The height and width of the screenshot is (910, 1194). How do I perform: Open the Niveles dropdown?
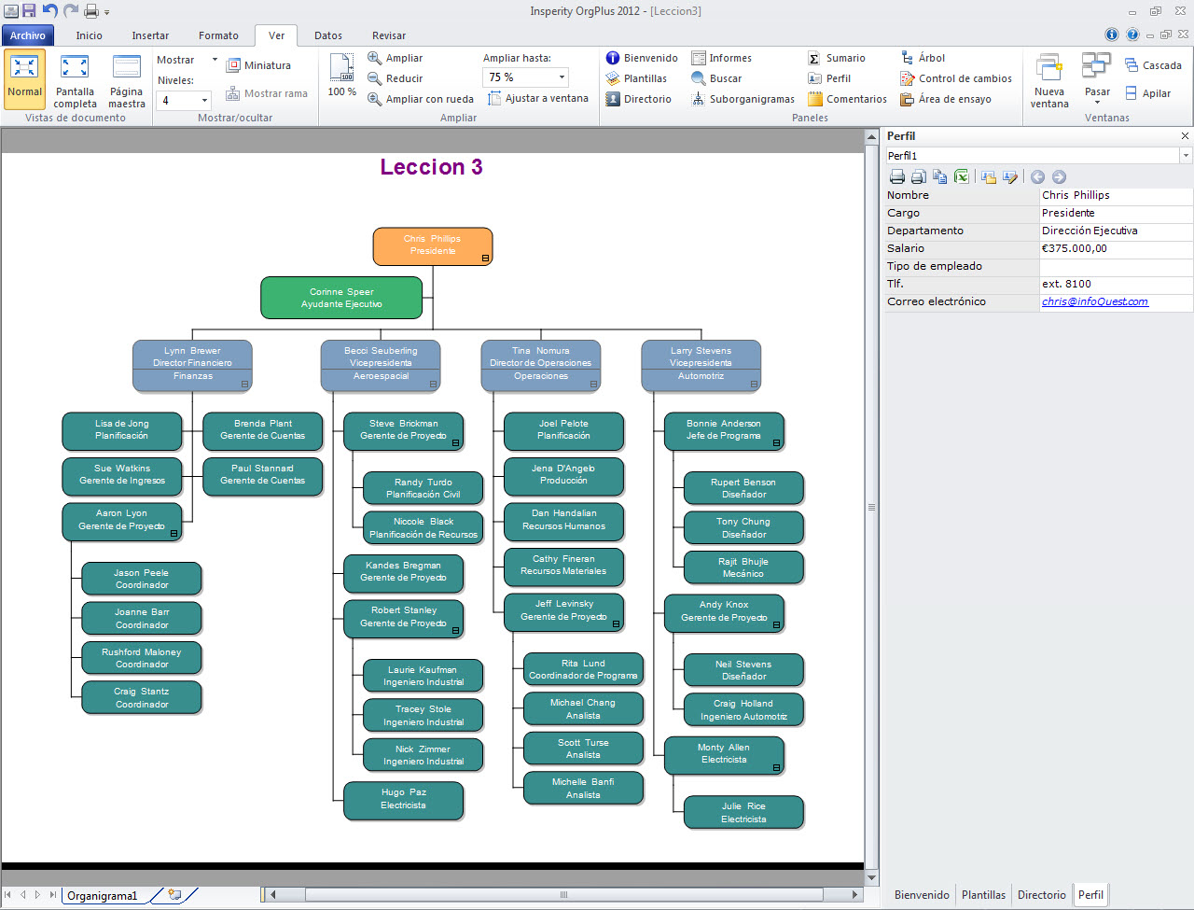tap(204, 100)
